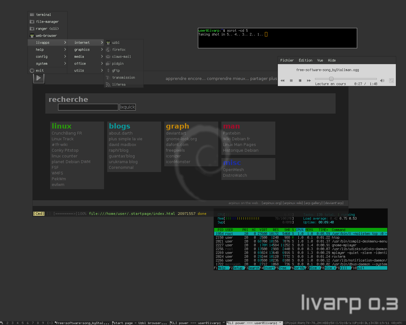
Task: Launch file-manager from the menu
Action: [x=48, y=22]
